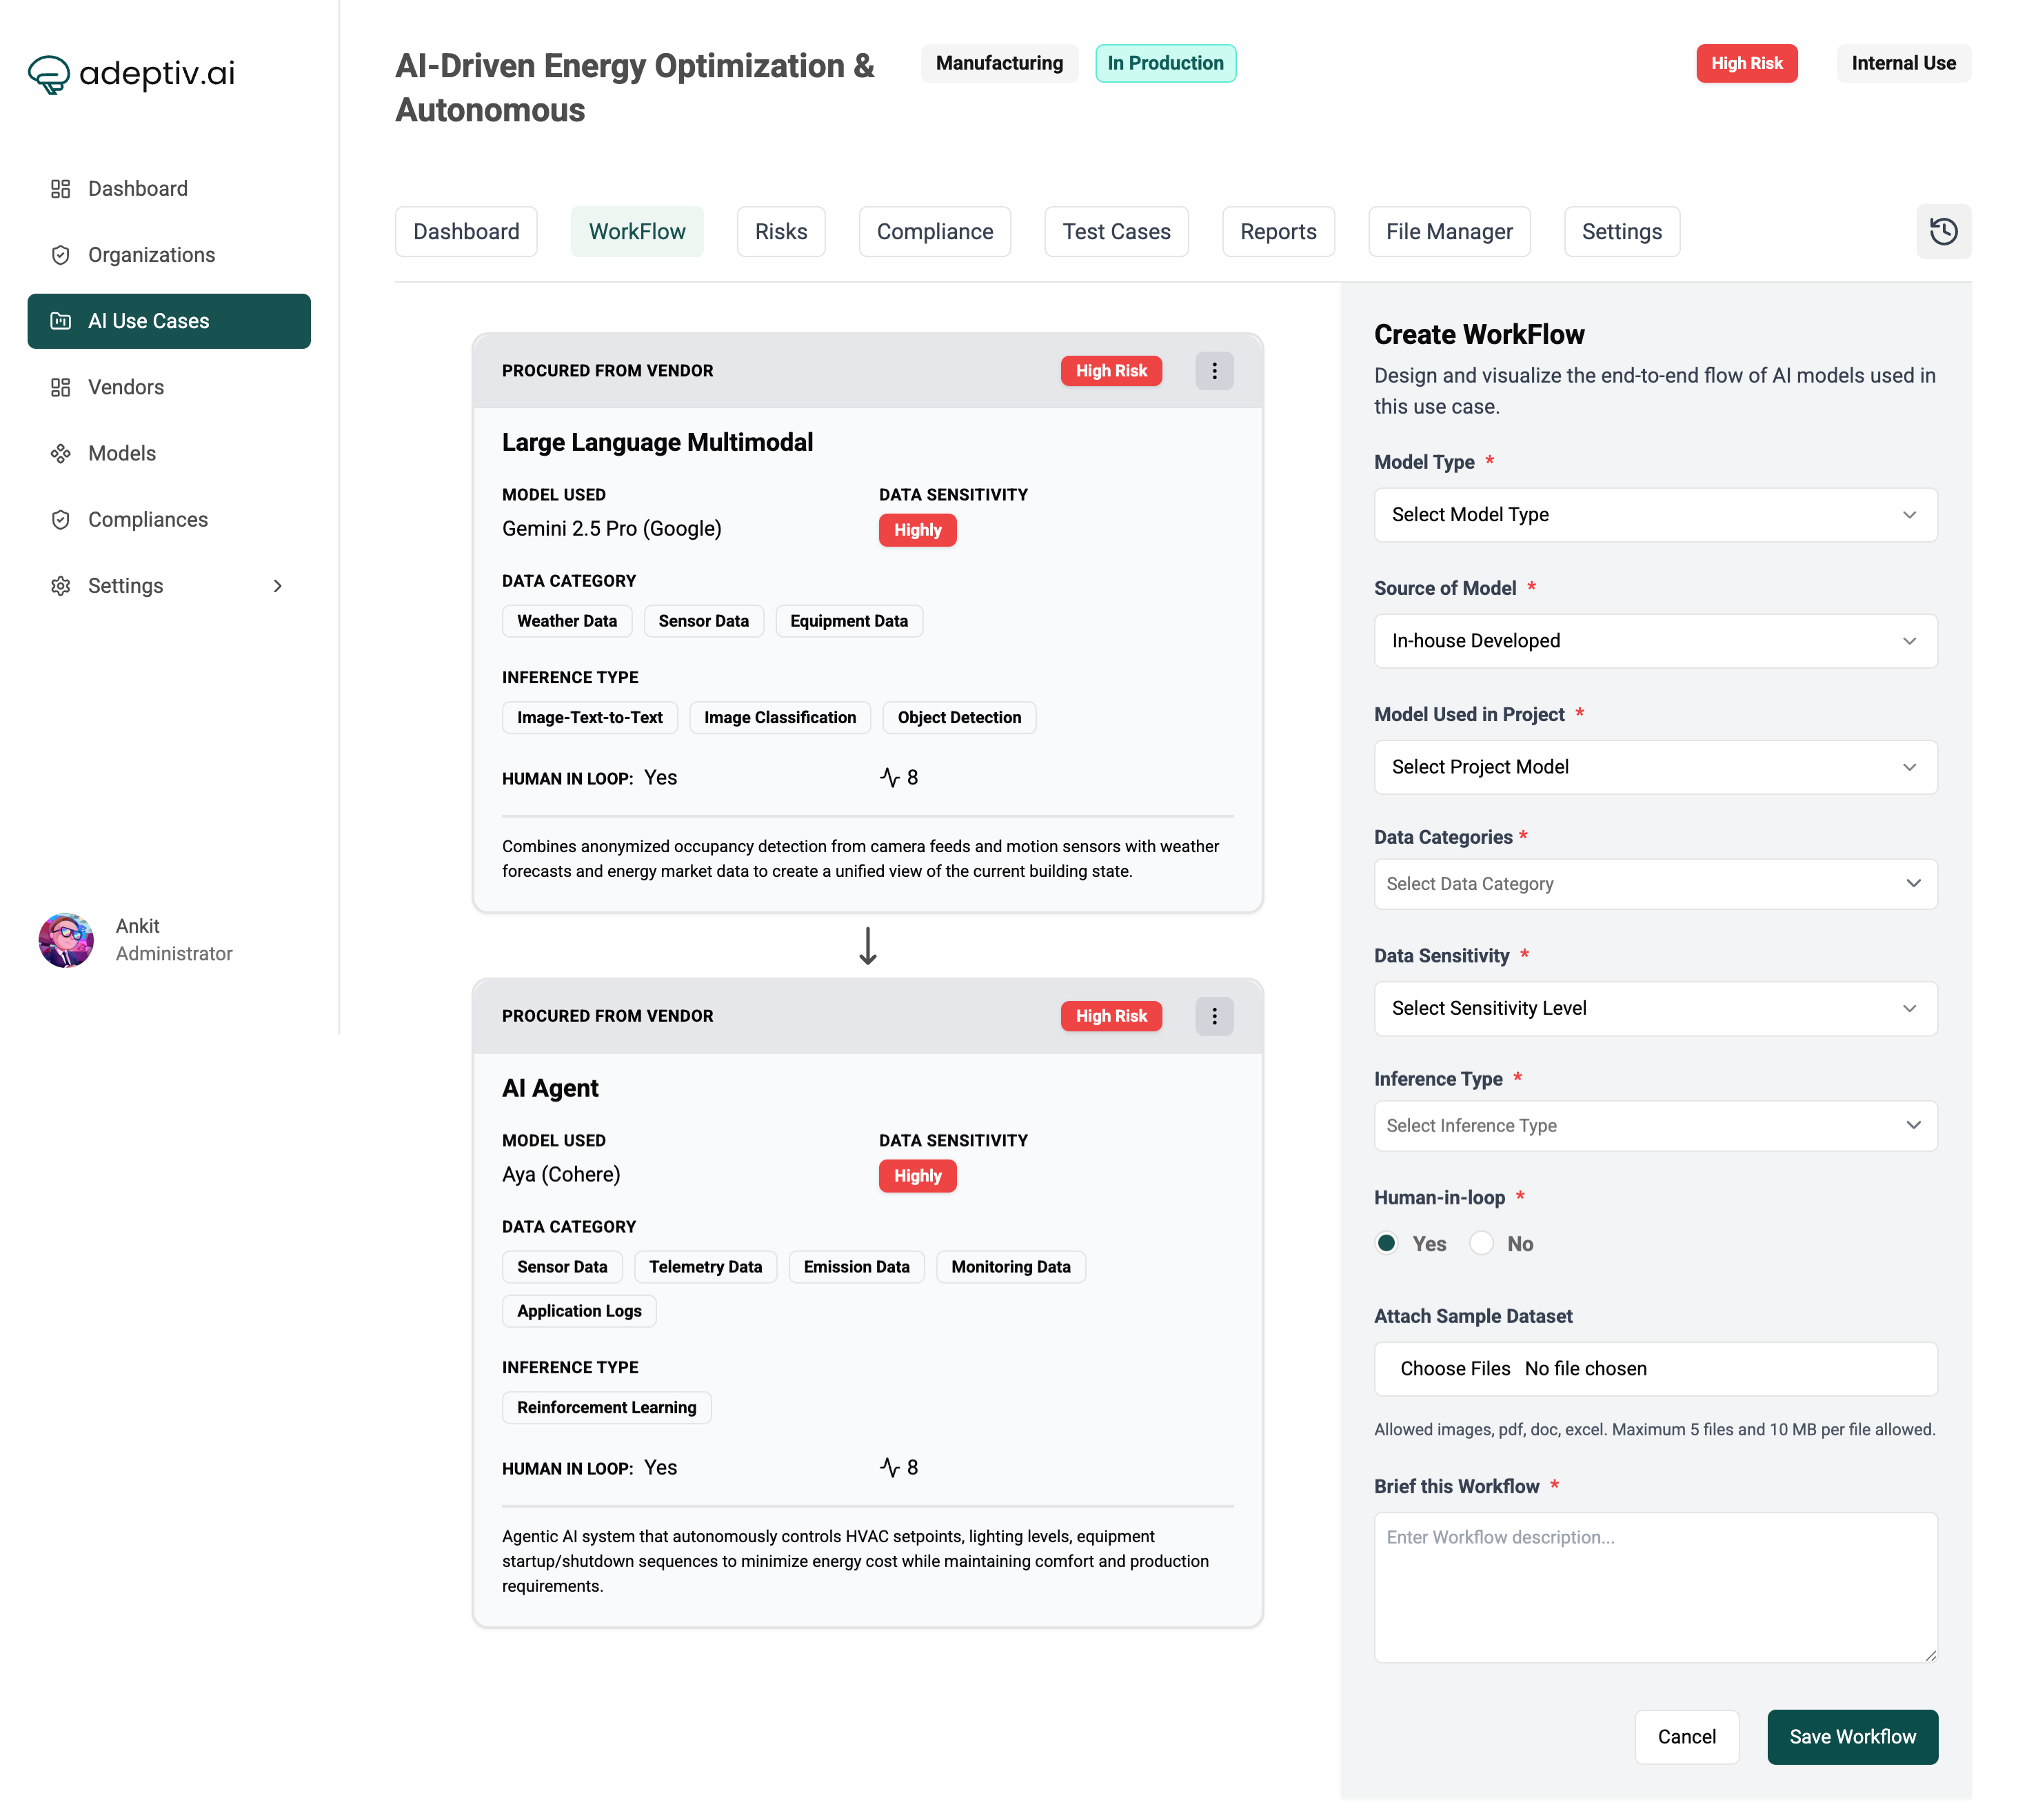Select Organizations in the sidebar

point(151,254)
